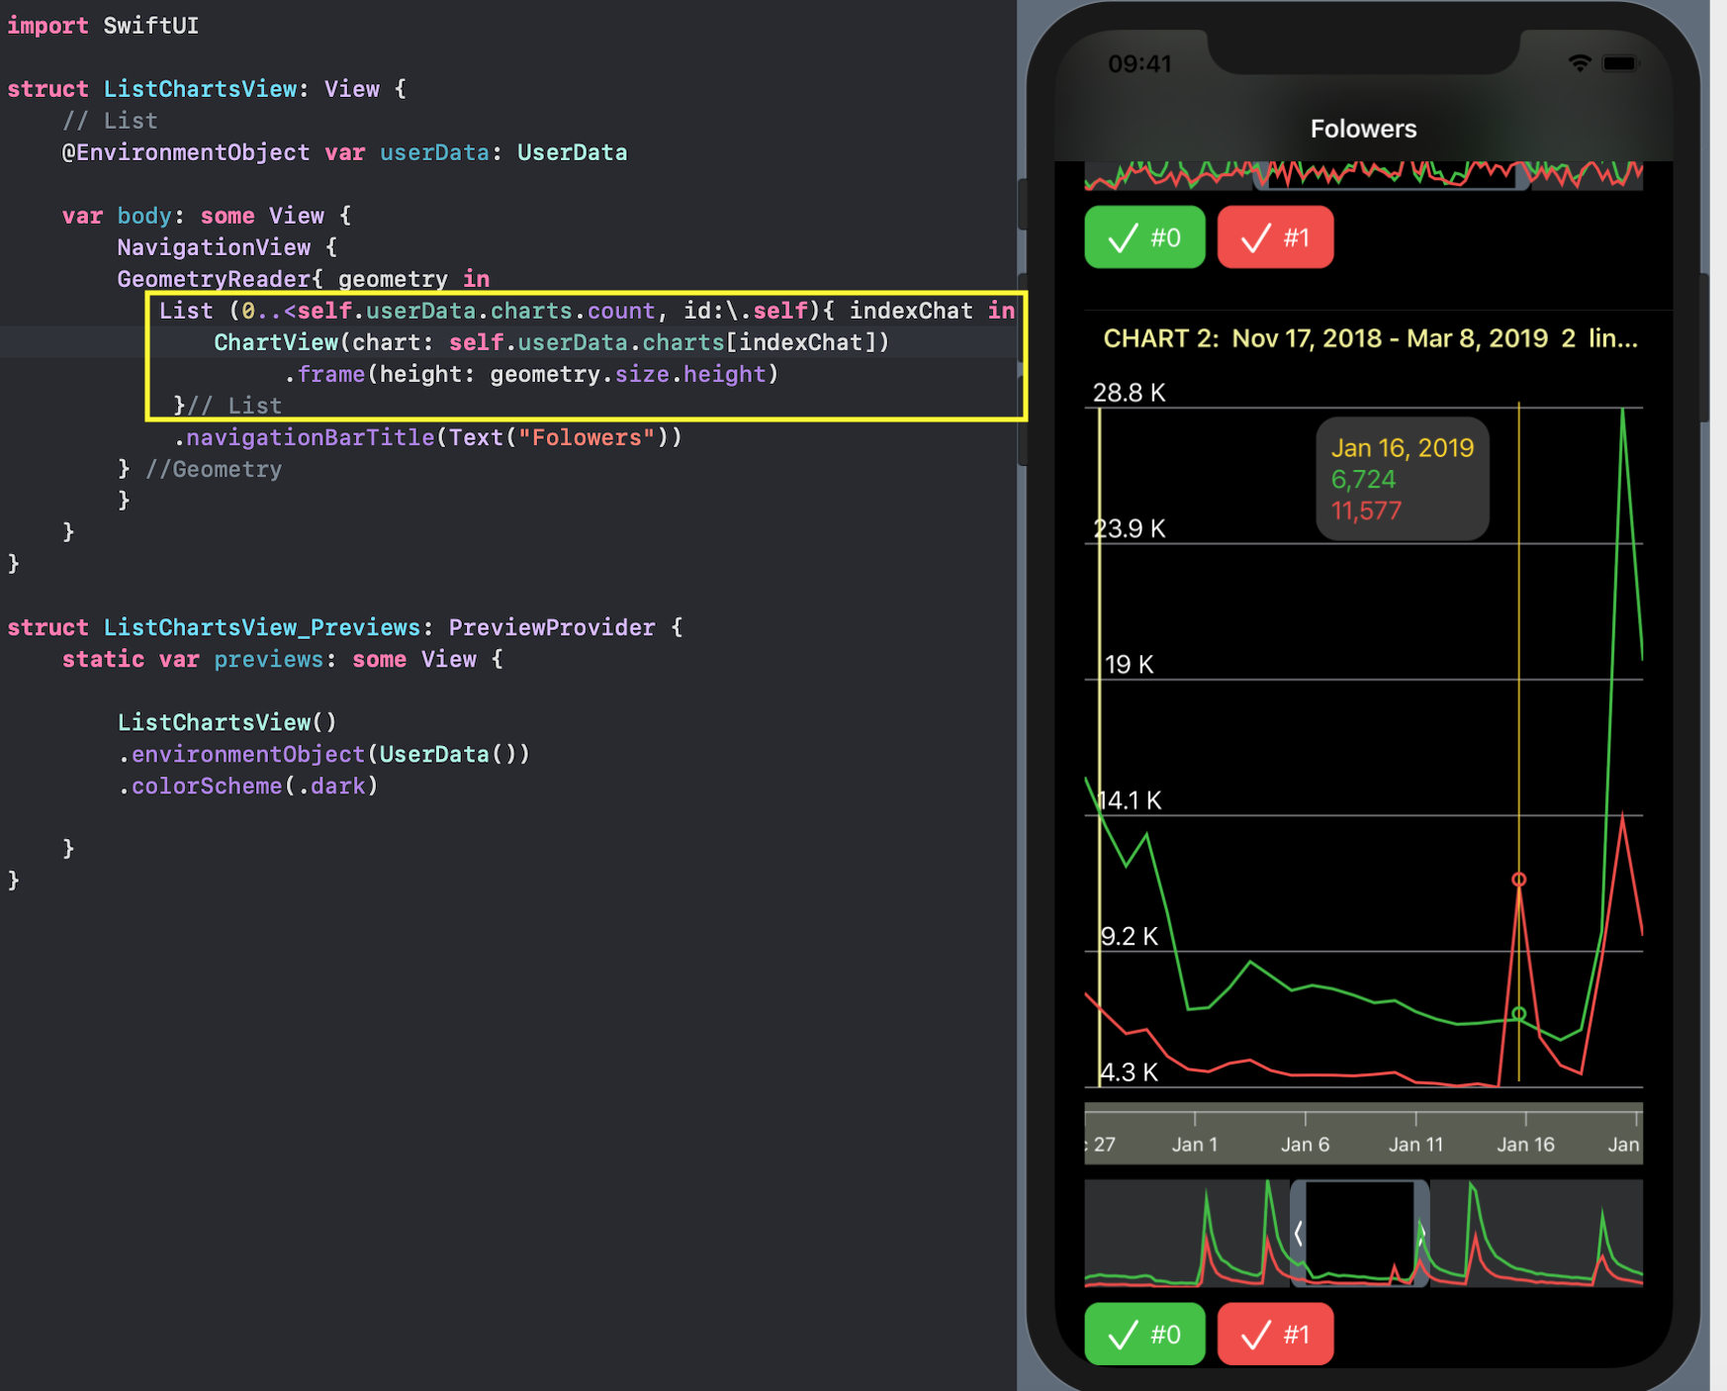Click the green data point marker on the chart
The width and height of the screenshot is (1727, 1391).
[1519, 1014]
